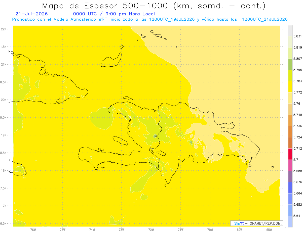Image resolution: width=302 pixels, height=233 pixels.
Task: Click the pale yellow 5.76–5.772 legend swatch
Action: pos(290,98)
